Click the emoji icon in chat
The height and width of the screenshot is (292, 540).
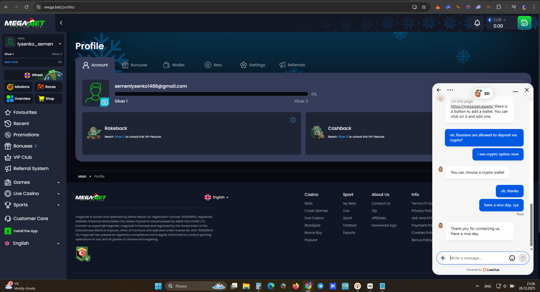click(512, 258)
